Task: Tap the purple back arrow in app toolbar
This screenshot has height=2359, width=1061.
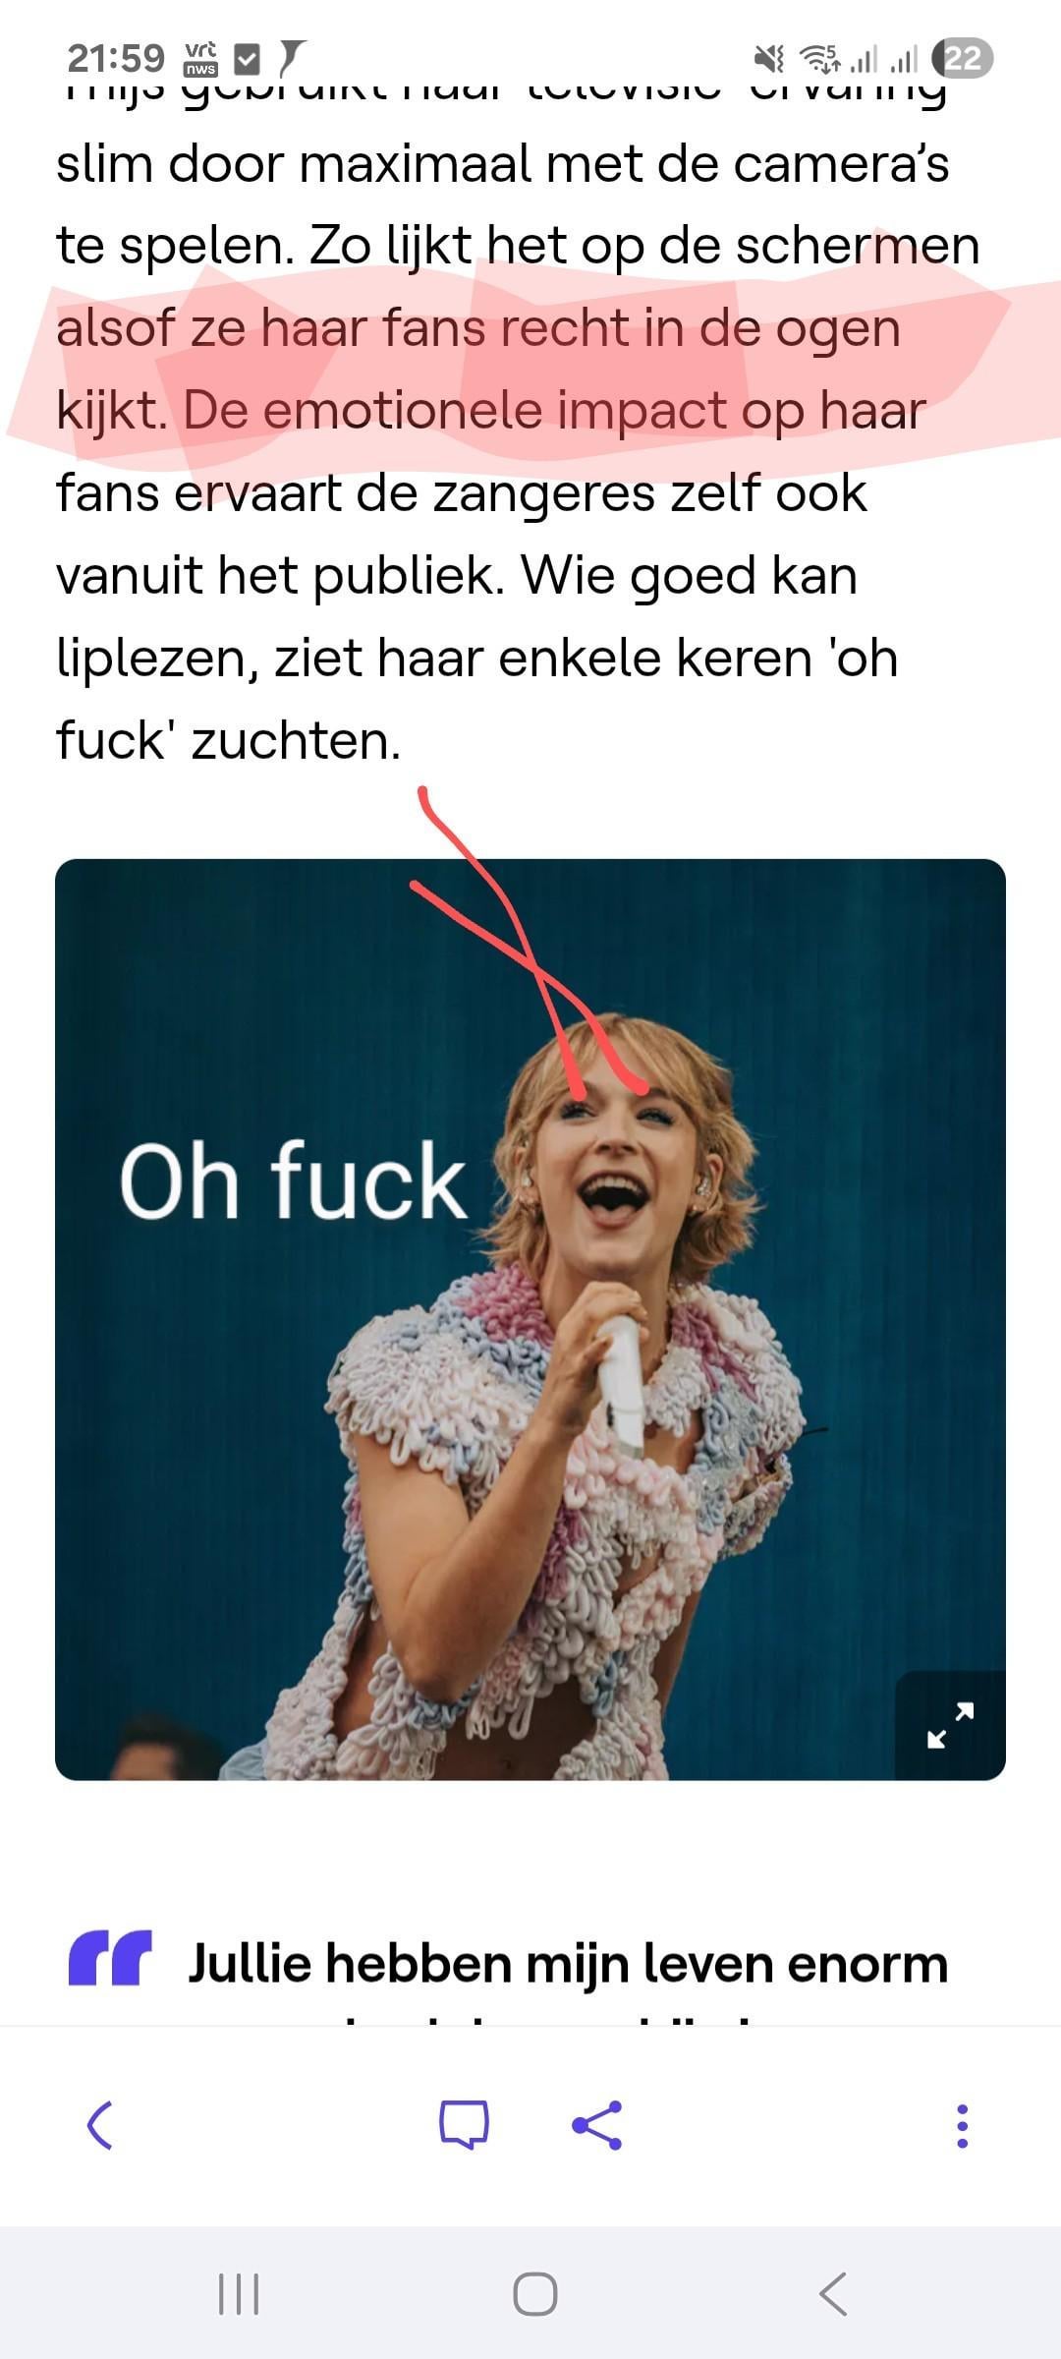Action: (100, 2126)
